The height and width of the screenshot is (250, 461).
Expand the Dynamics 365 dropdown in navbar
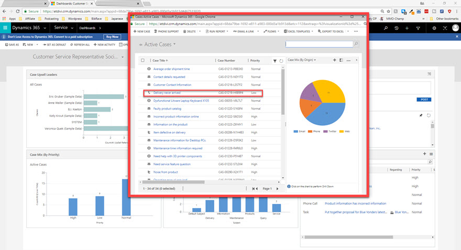[x=45, y=28]
